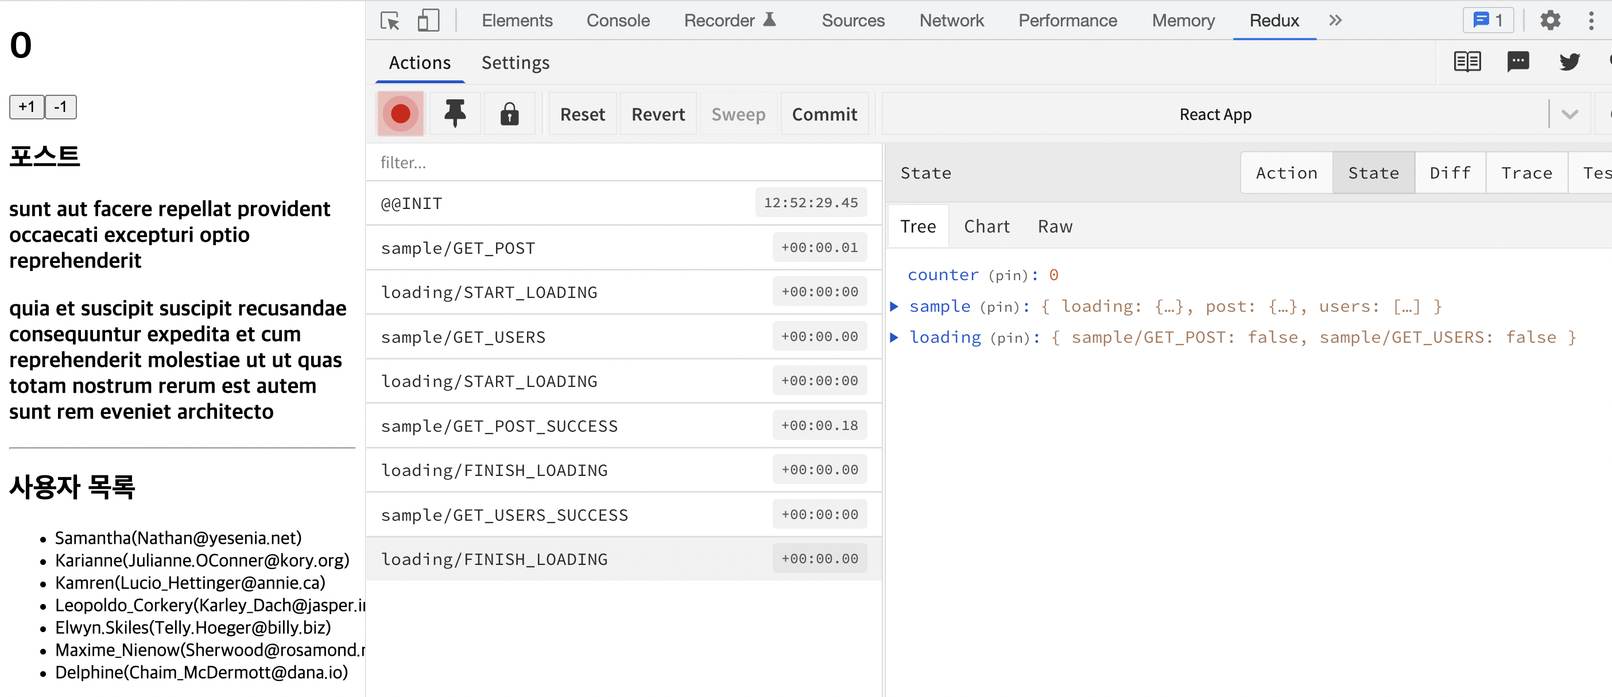Image resolution: width=1612 pixels, height=697 pixels.
Task: Show the State inspector view
Action: point(1373,173)
